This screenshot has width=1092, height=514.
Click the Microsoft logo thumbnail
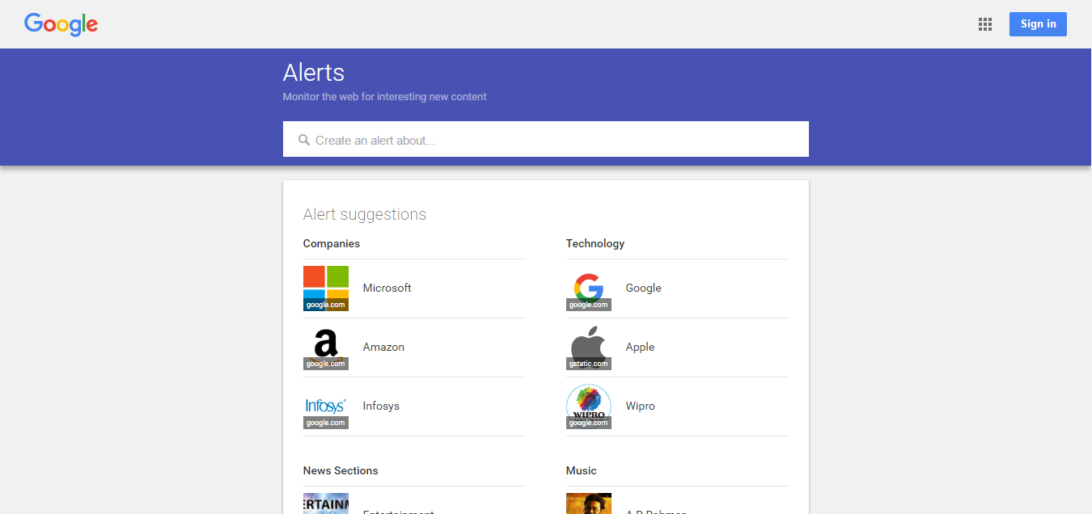(x=326, y=289)
